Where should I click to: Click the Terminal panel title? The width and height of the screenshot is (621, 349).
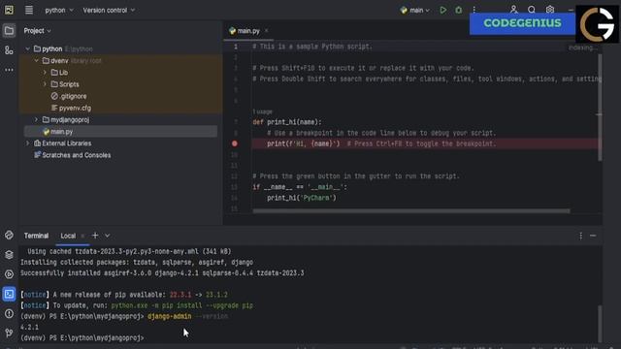(36, 236)
